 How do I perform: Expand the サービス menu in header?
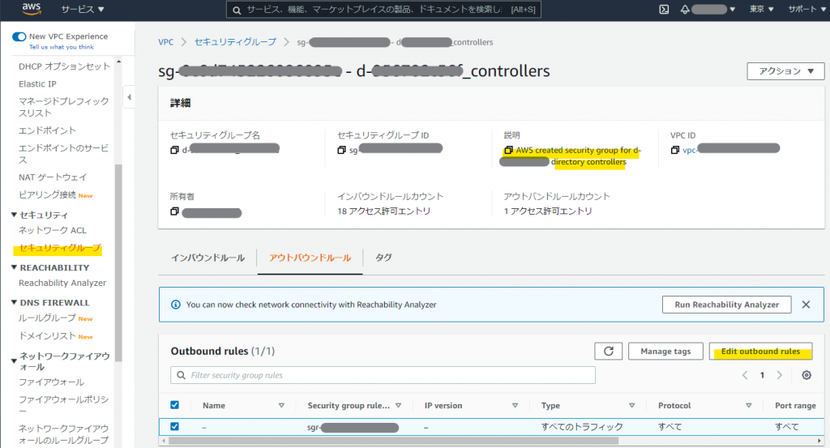click(83, 10)
